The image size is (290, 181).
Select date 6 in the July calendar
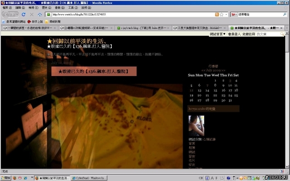click(199, 85)
